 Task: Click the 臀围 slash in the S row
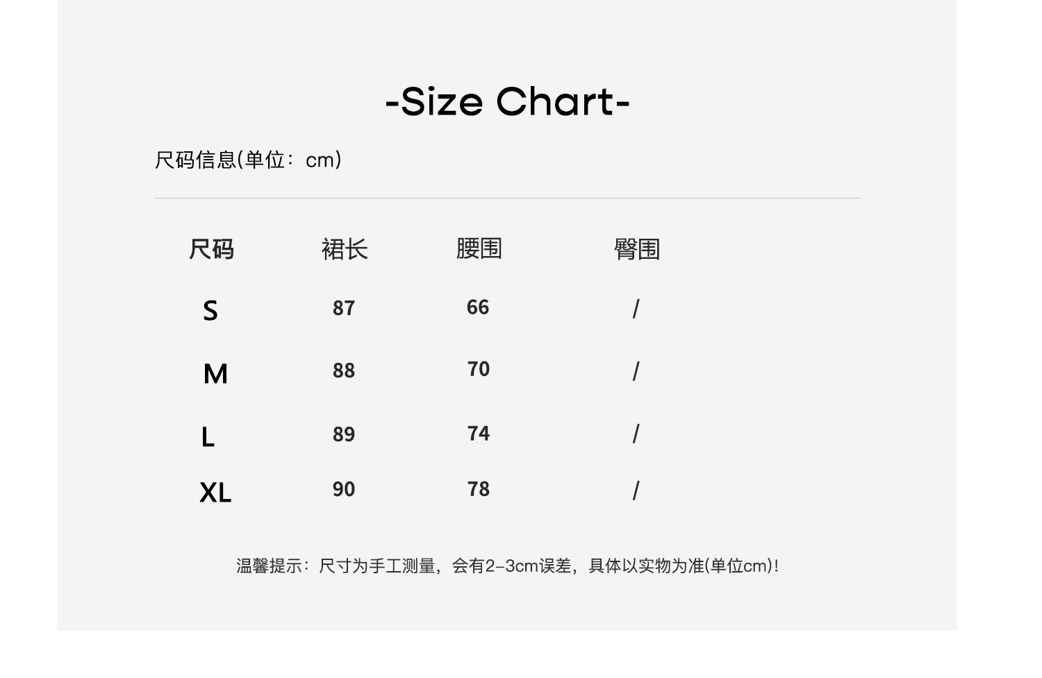coord(636,309)
